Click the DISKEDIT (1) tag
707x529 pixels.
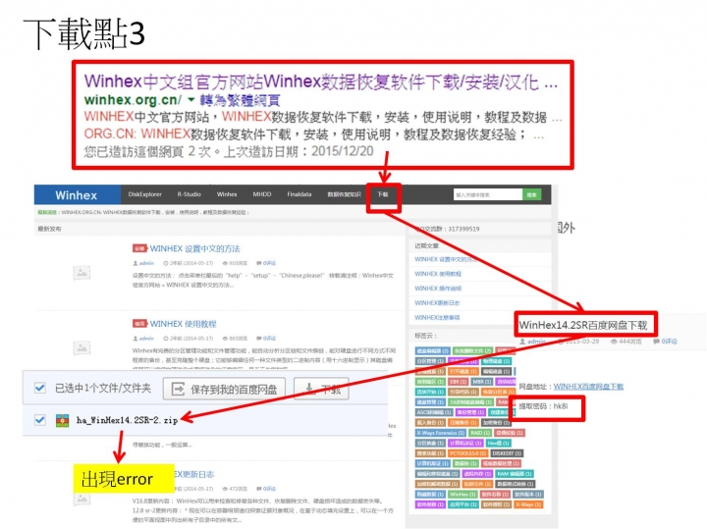pyautogui.click(x=507, y=453)
